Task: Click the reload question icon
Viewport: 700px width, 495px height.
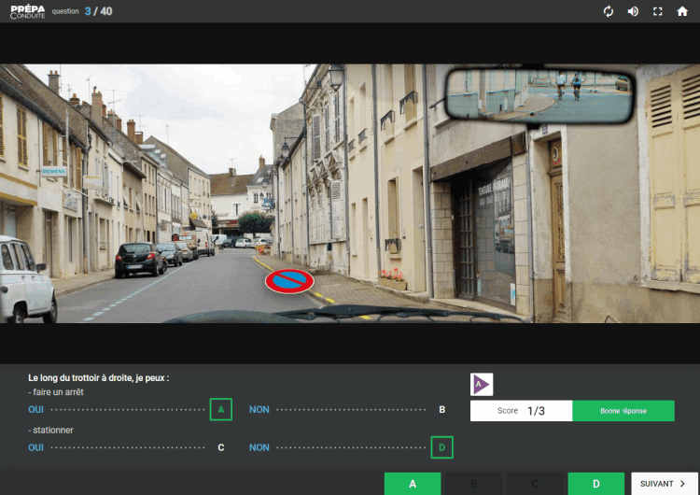Action: coord(609,11)
